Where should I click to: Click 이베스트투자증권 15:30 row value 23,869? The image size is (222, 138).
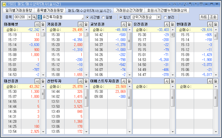click(121, 91)
